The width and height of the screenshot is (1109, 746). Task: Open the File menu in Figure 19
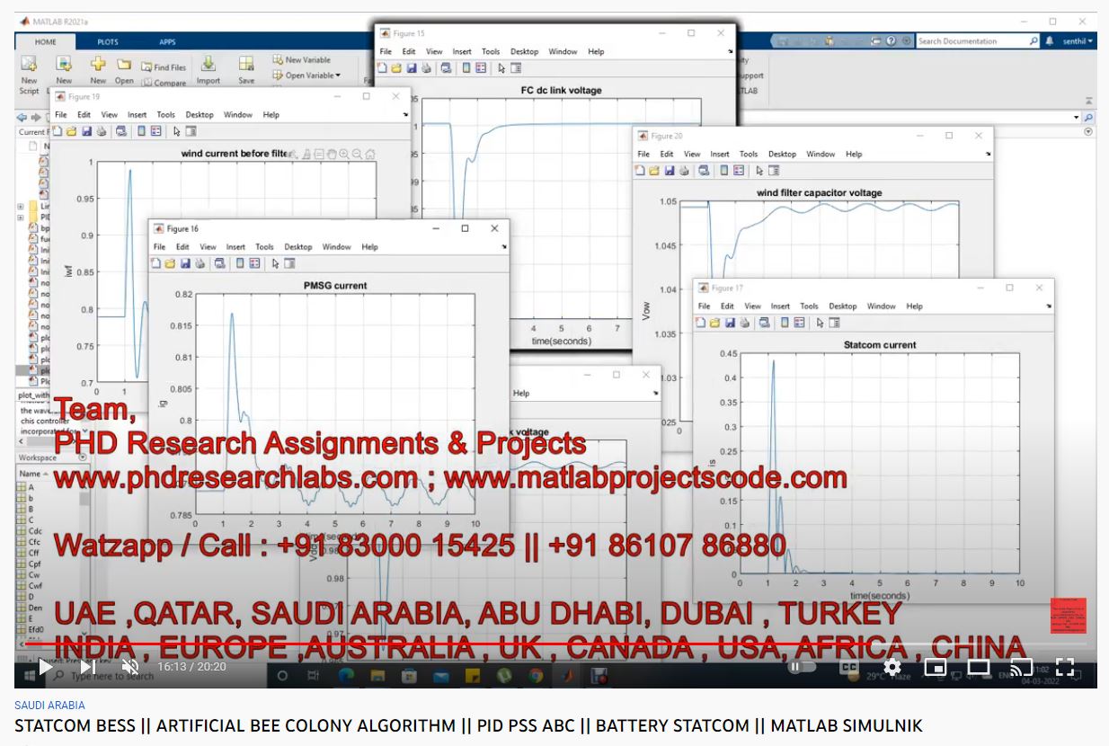tap(61, 114)
